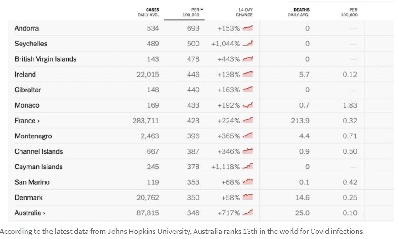This screenshot has width=398, height=239.
Task: Expand the France row
Action: pyautogui.click(x=27, y=121)
